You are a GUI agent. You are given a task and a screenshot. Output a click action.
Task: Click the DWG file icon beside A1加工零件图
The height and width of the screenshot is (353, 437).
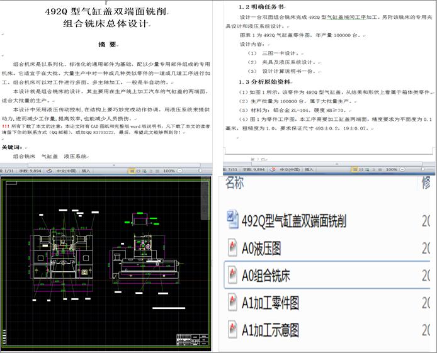tap(232, 302)
